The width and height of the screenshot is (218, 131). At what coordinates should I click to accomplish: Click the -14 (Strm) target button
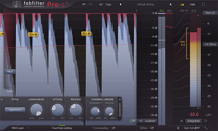210,45
